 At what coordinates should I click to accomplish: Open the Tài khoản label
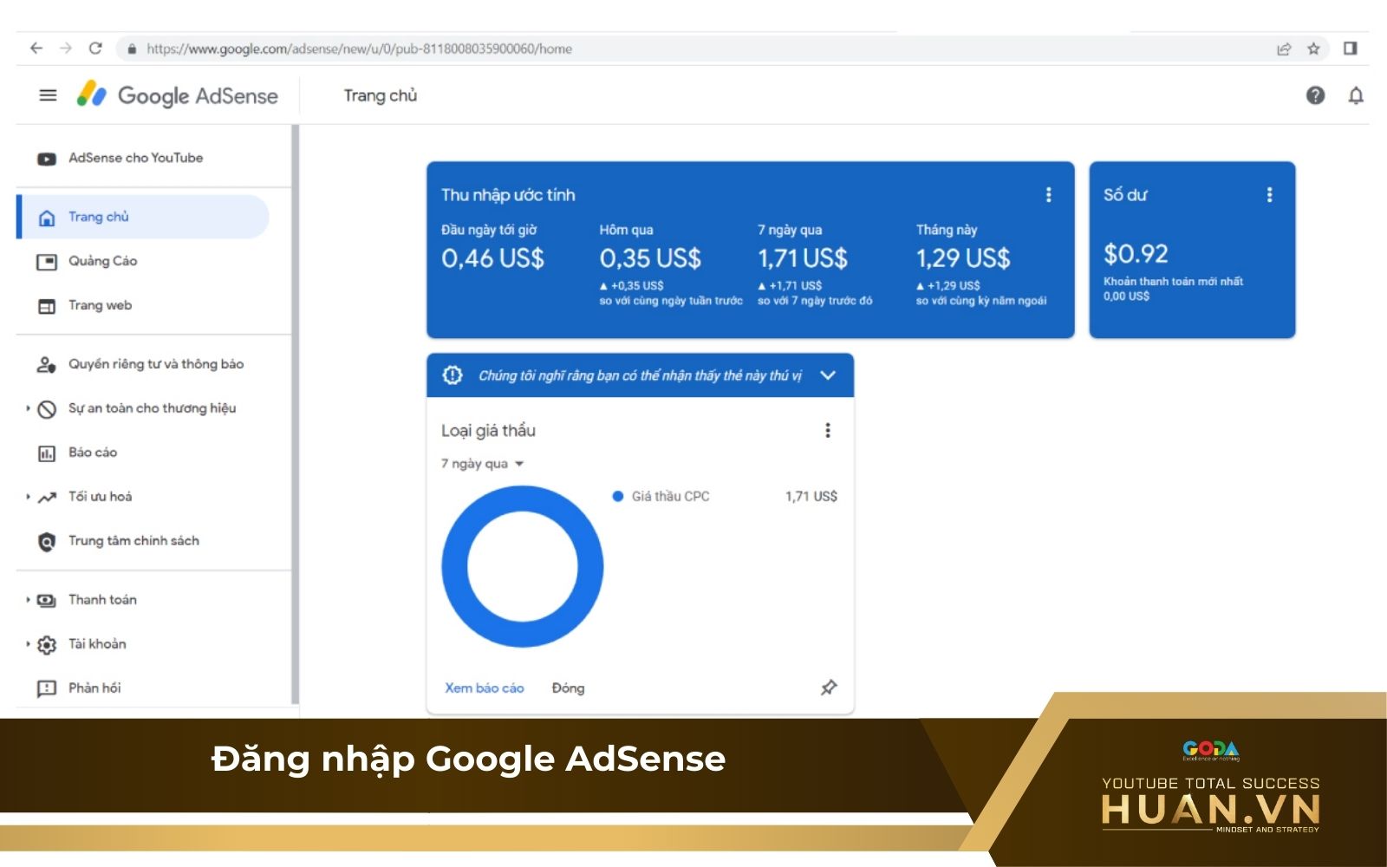[97, 644]
